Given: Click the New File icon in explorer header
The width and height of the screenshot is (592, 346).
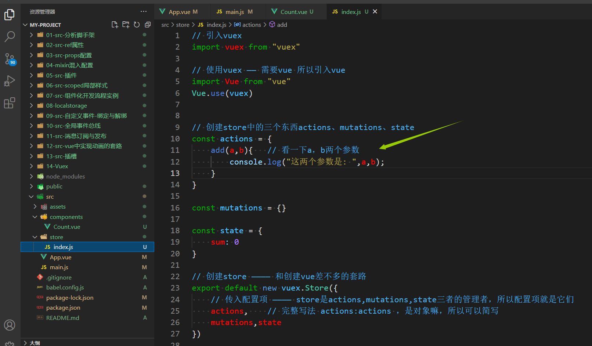Looking at the screenshot, I should coord(115,25).
